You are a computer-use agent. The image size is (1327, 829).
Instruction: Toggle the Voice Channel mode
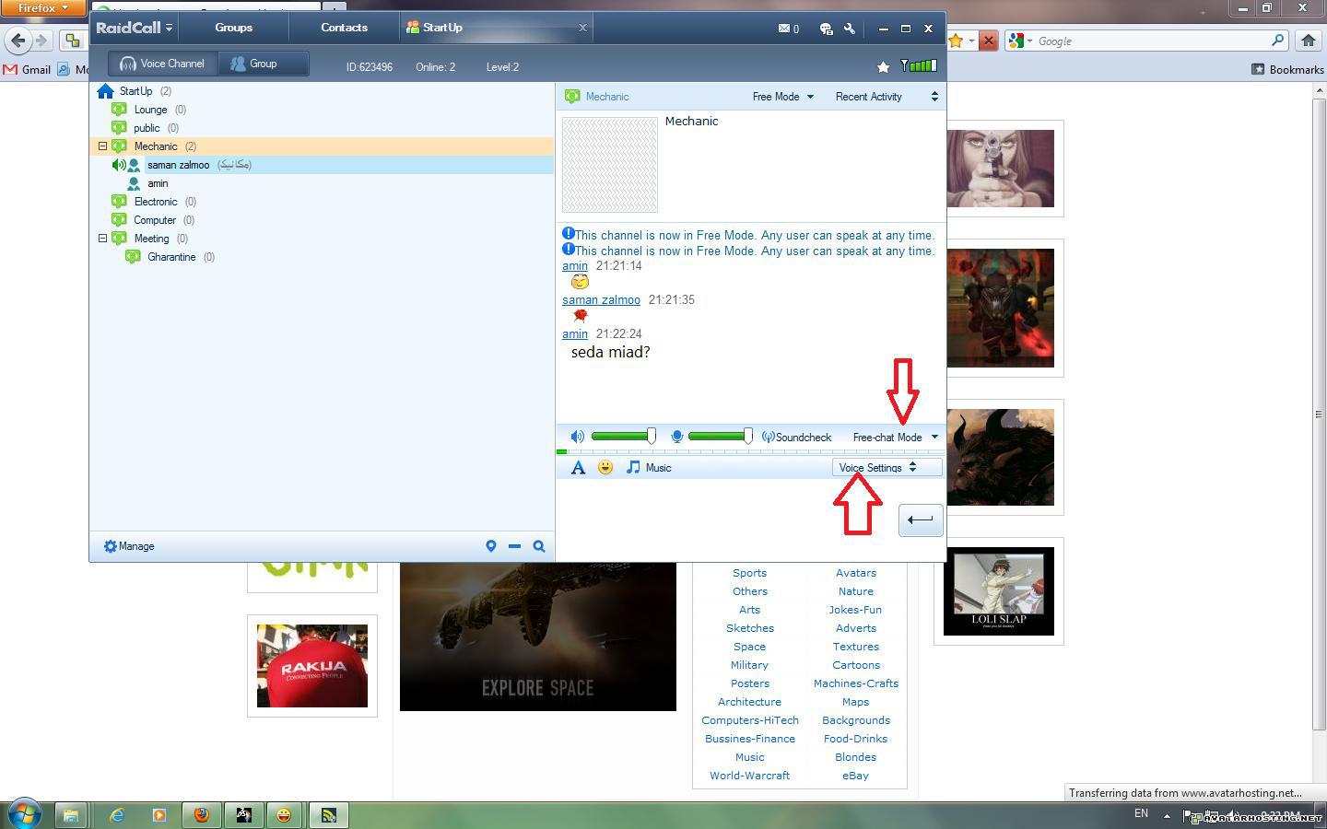point(162,64)
